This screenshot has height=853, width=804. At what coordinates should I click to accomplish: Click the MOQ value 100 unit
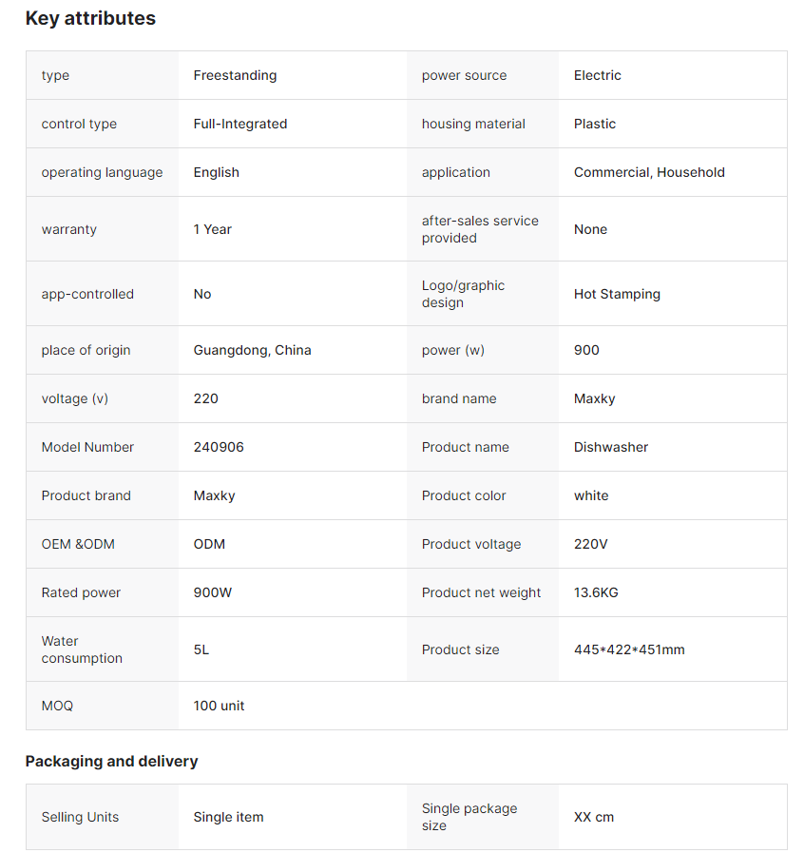click(219, 706)
